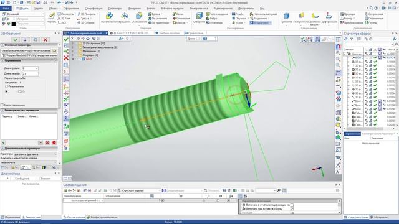Expand the 'Геометрические элементы' tree node

(x=74, y=47)
